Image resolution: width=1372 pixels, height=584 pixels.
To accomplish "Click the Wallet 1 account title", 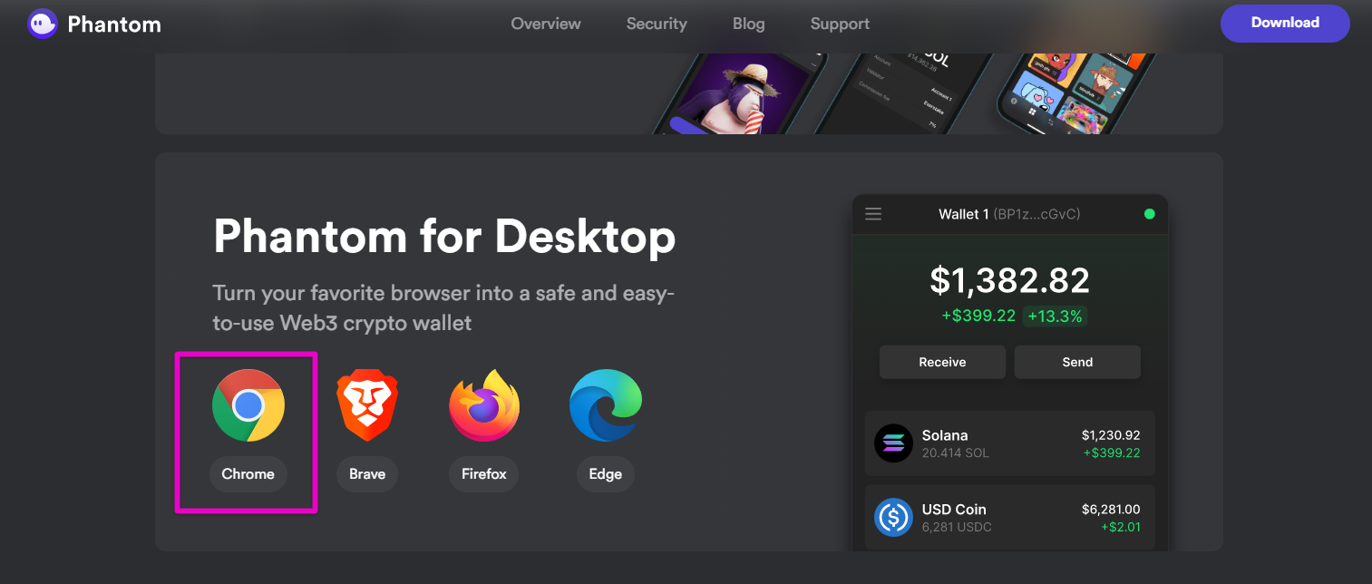I will coord(1009,214).
